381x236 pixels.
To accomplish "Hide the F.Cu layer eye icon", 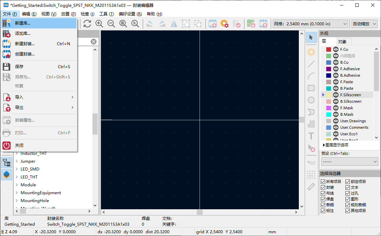I will coord(336,49).
